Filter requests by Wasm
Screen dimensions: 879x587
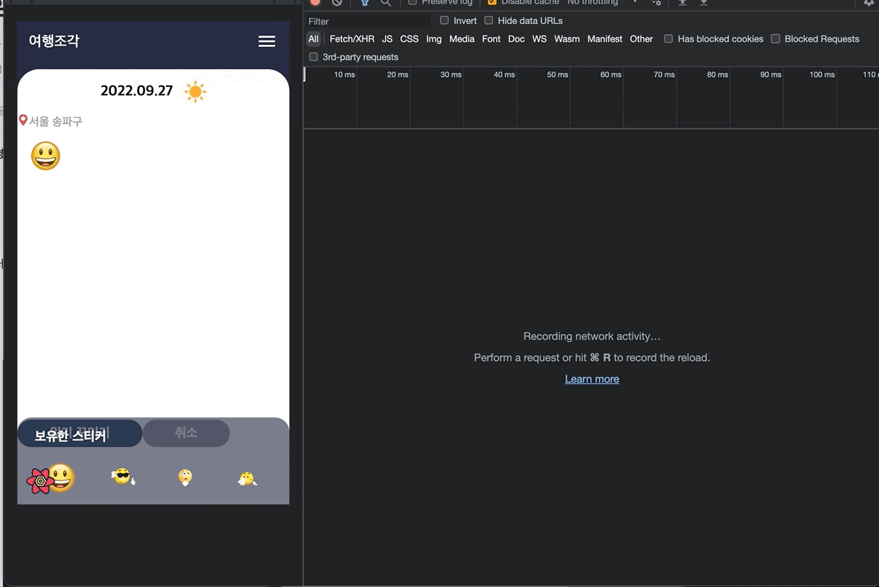pyautogui.click(x=567, y=39)
